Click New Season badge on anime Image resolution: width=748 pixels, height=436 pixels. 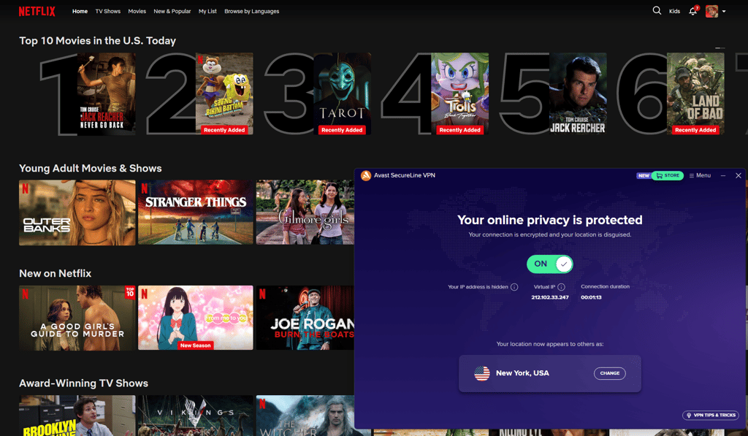tap(196, 345)
